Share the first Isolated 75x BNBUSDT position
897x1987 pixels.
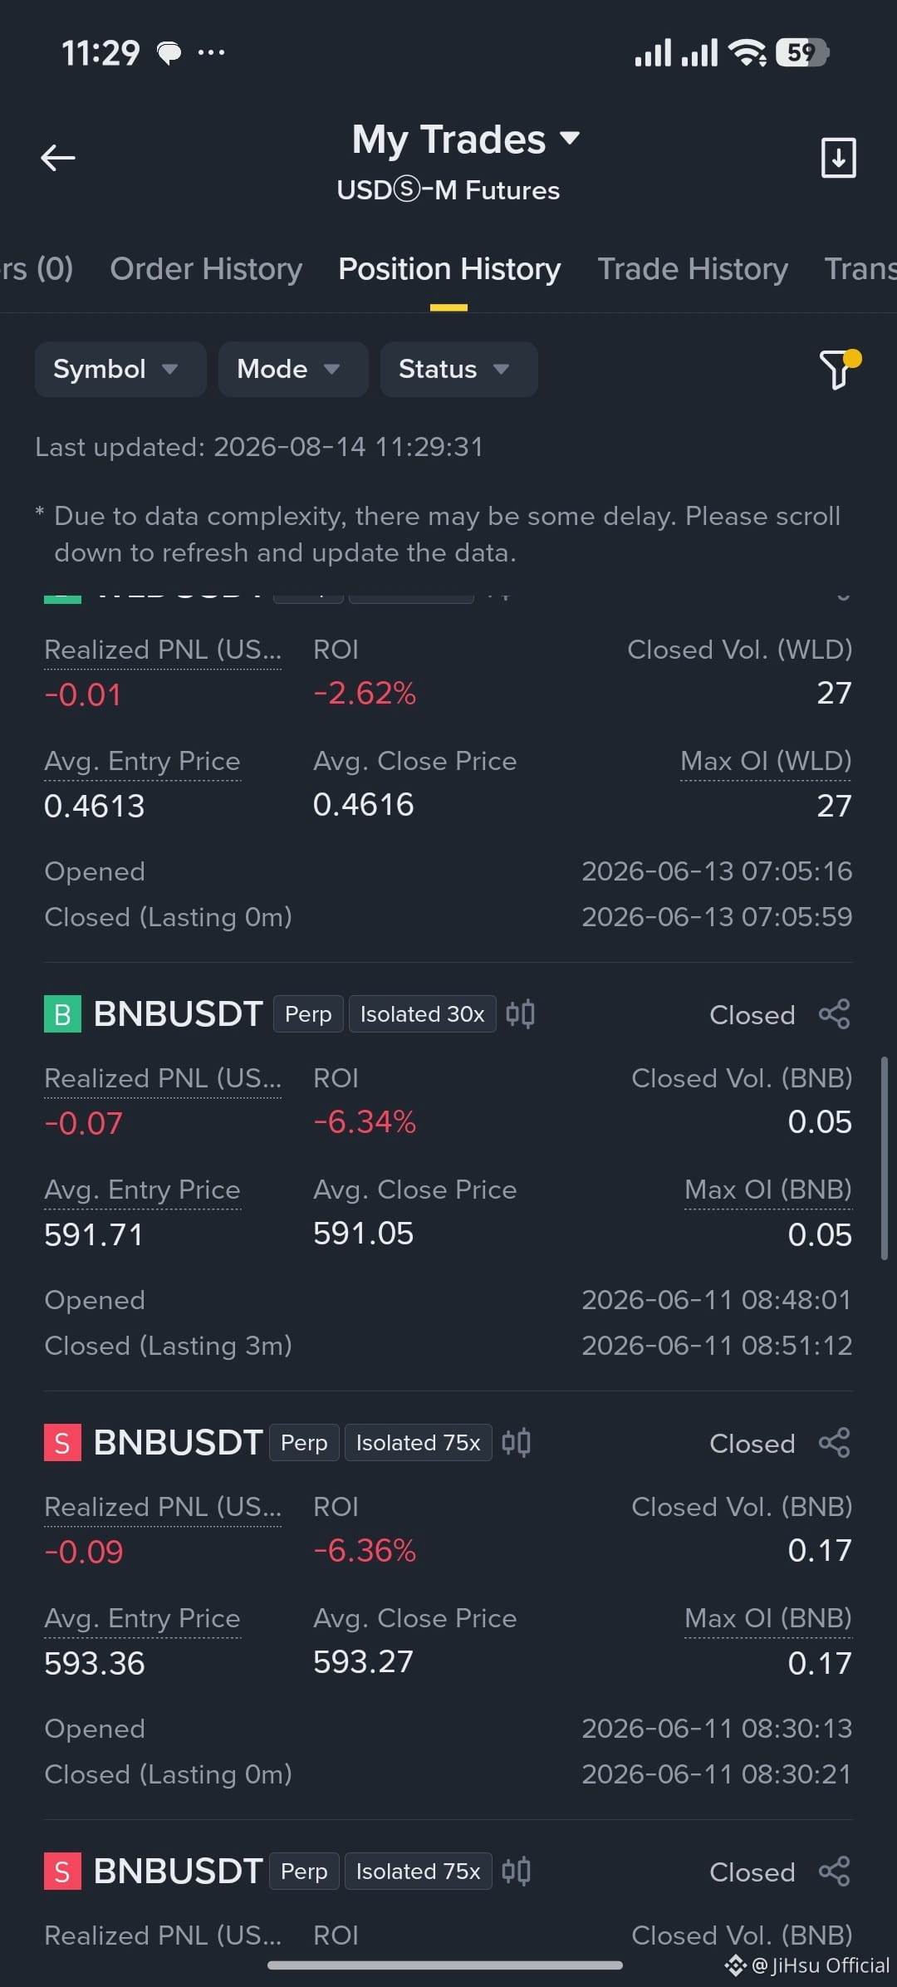click(x=834, y=1443)
